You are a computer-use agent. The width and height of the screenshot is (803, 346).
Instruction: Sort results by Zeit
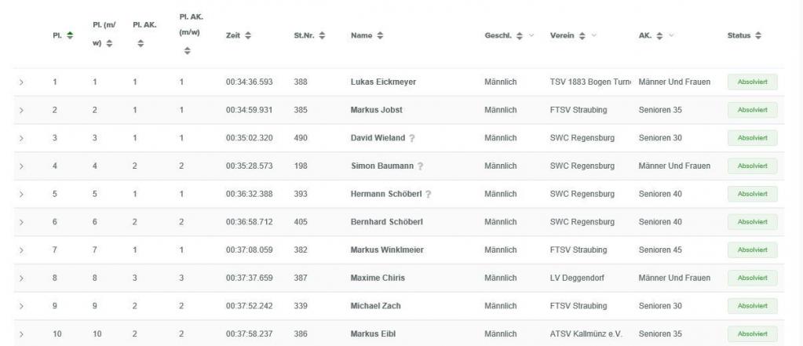(x=248, y=36)
